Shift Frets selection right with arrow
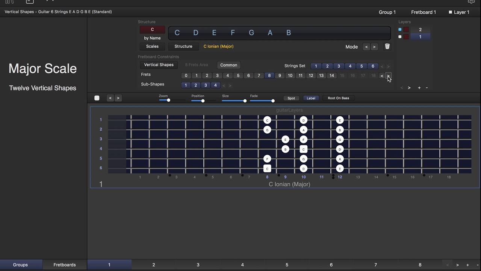This screenshot has height=271, width=481. pos(389,76)
